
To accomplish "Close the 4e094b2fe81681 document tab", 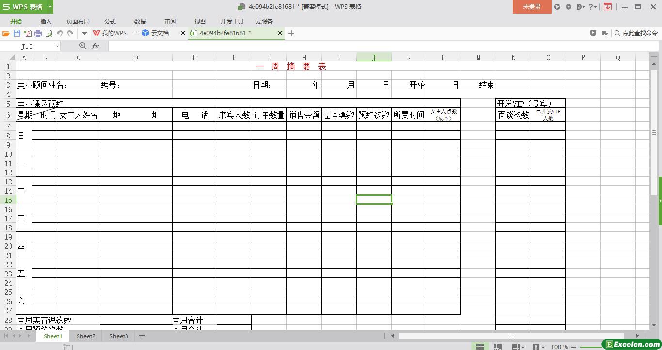I will [x=280, y=33].
